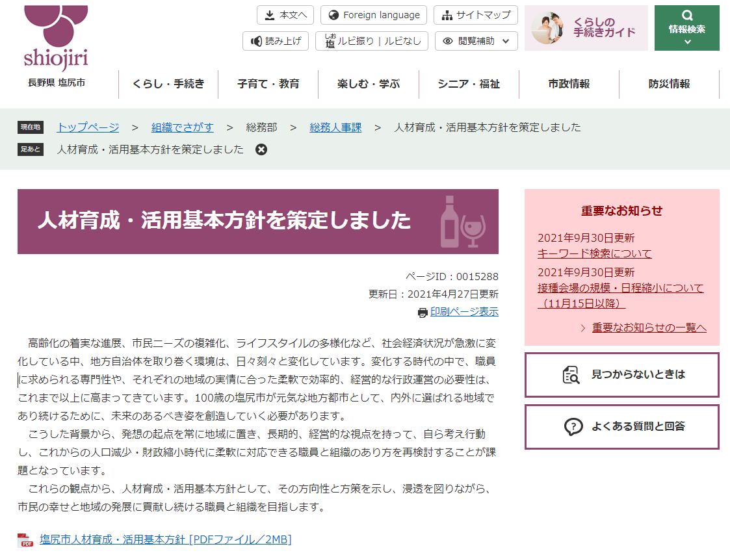Open the 市政情報 menu item
Image resolution: width=730 pixels, height=553 pixels.
(569, 84)
